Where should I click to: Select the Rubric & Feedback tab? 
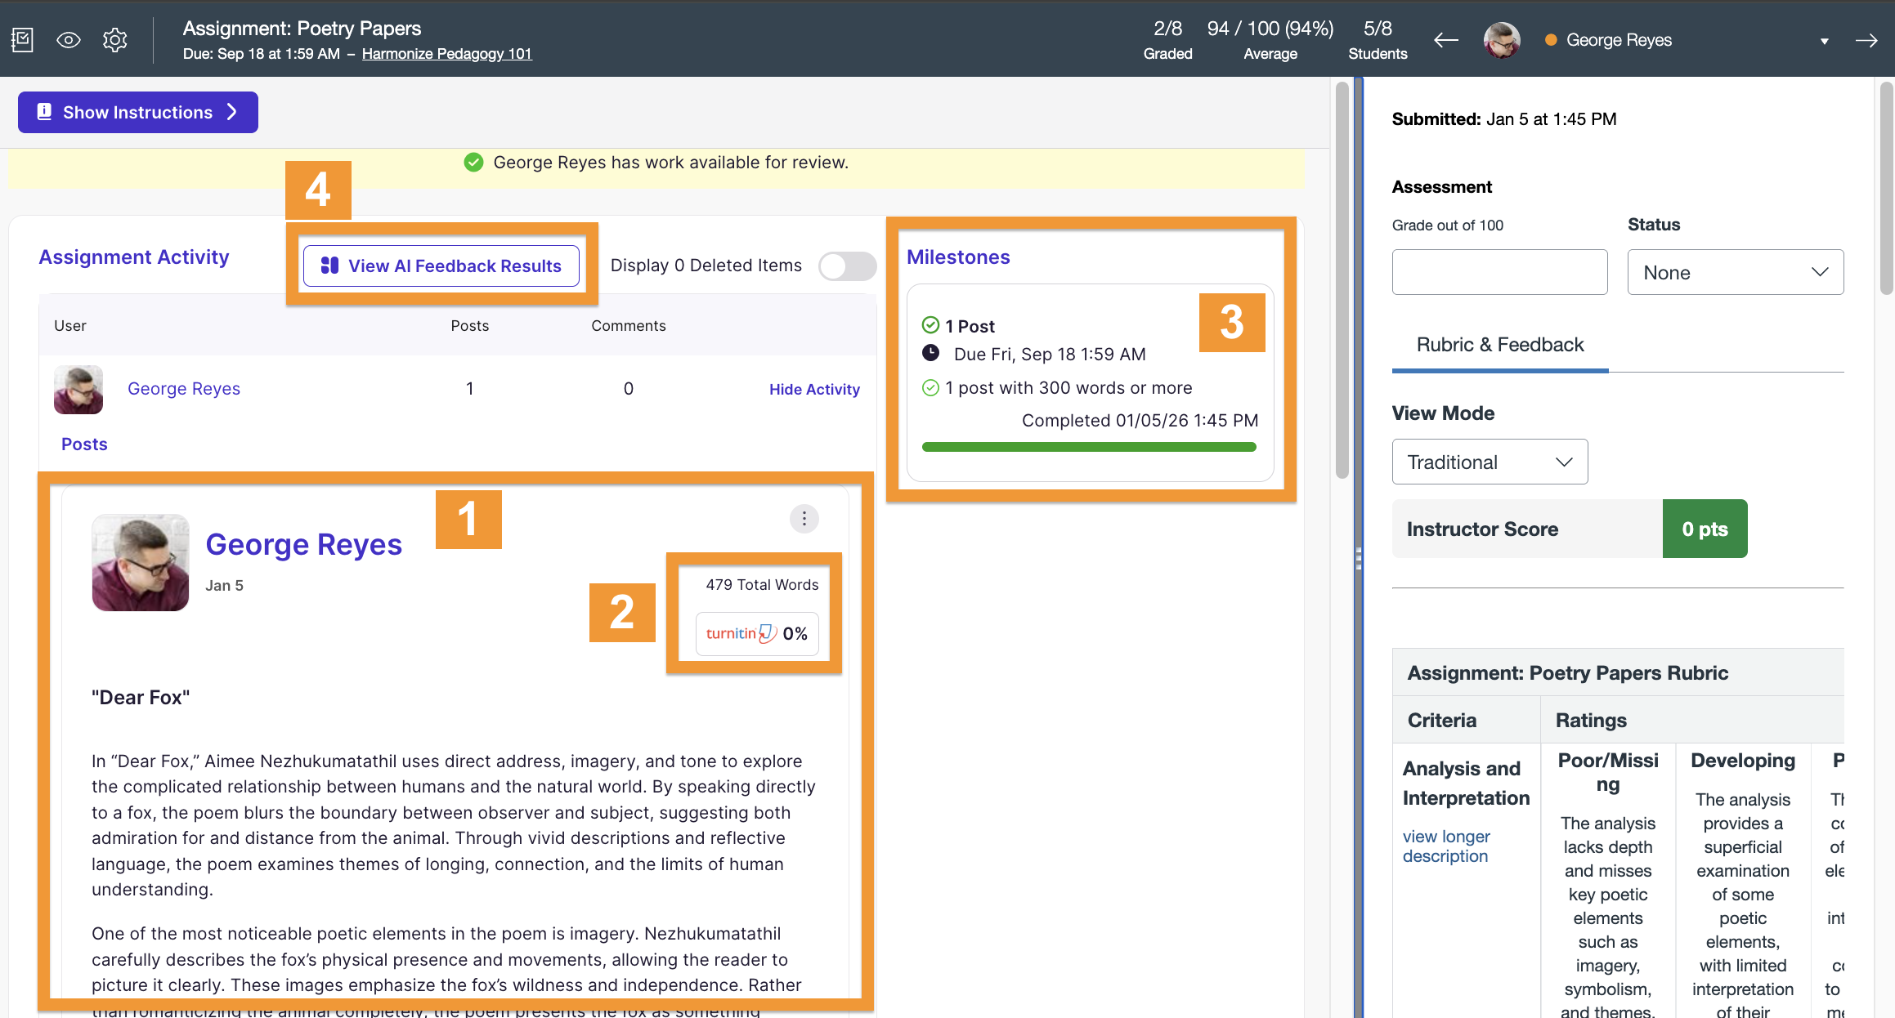1500,345
